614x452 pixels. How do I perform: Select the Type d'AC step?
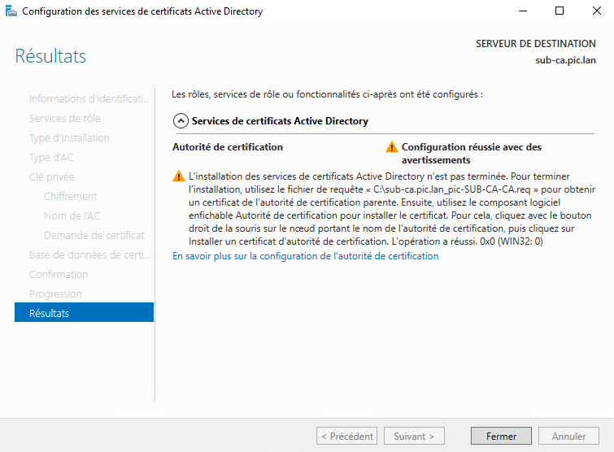51,158
